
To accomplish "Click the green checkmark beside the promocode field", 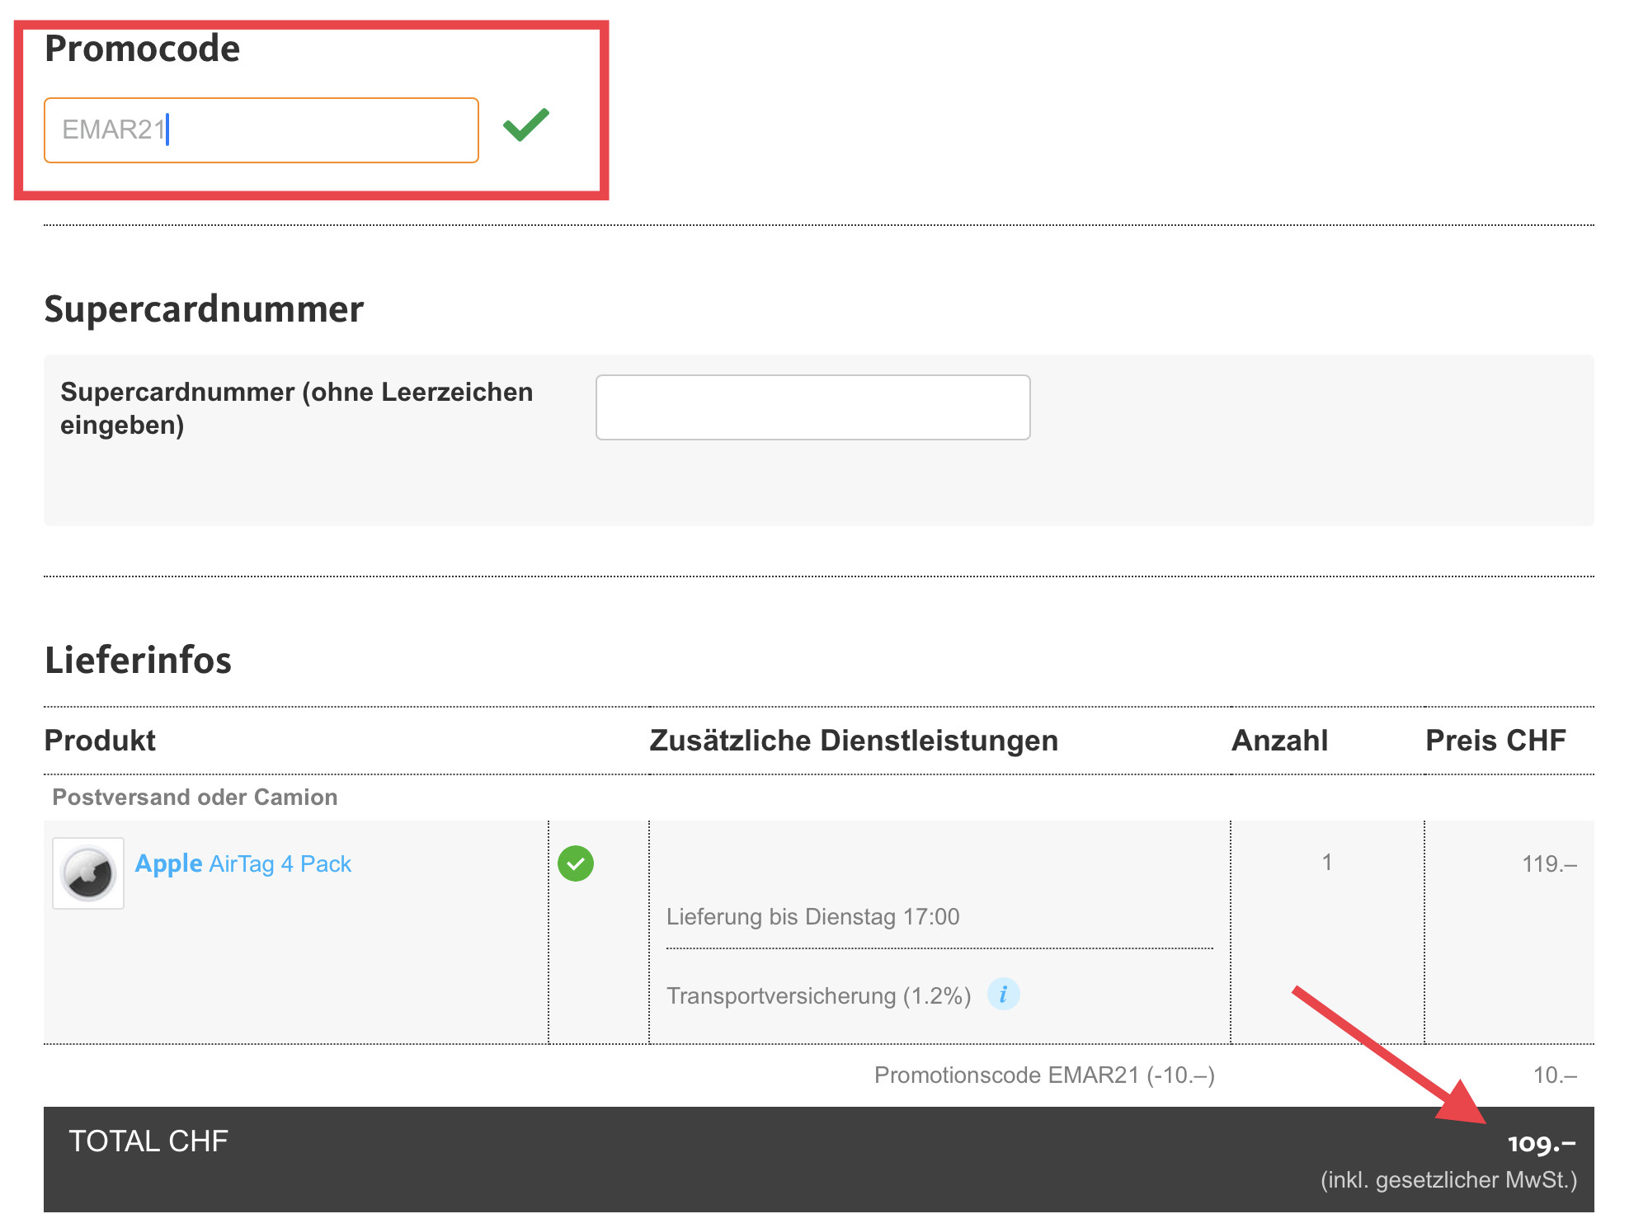I will 526,125.
